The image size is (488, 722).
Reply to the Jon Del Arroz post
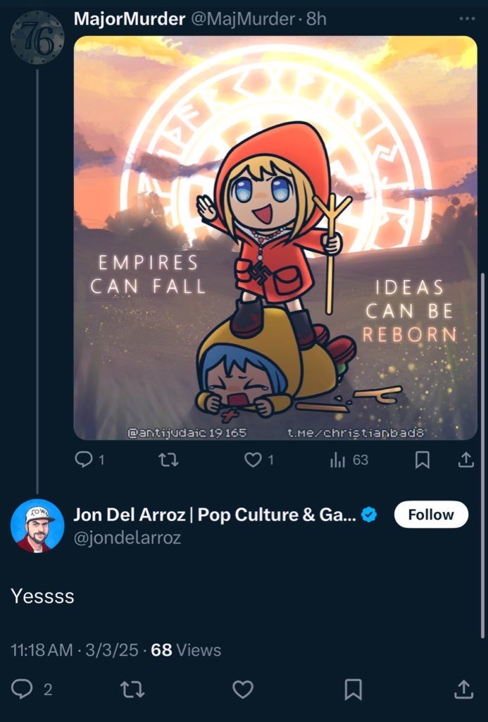[x=23, y=689]
